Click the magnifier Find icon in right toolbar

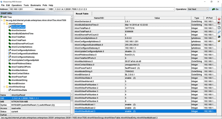[219, 32]
